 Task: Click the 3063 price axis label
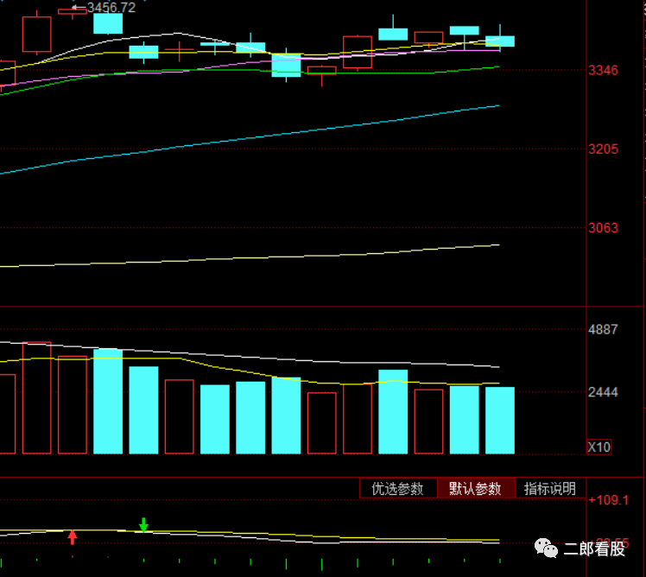click(x=603, y=227)
